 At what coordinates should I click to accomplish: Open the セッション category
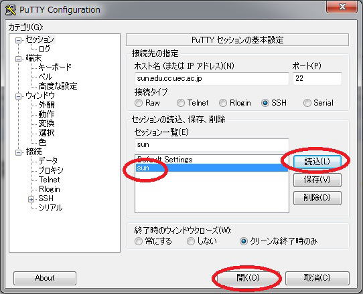[x=40, y=39]
